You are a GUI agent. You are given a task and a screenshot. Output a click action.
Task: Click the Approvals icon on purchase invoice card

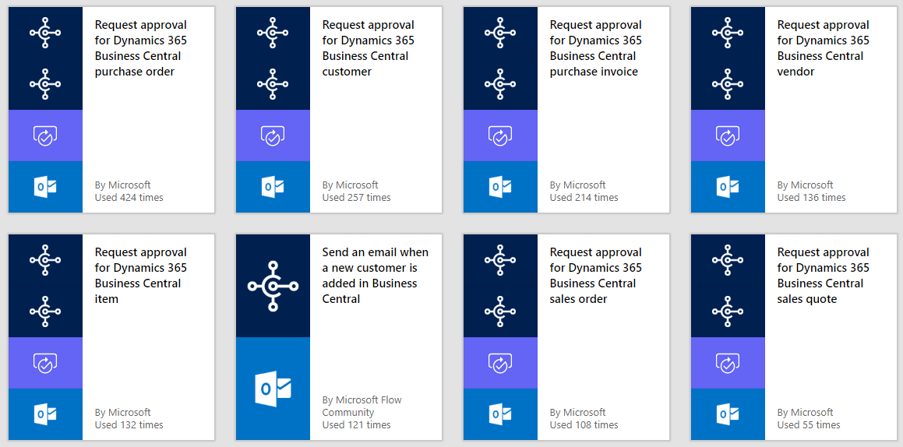[x=500, y=136]
